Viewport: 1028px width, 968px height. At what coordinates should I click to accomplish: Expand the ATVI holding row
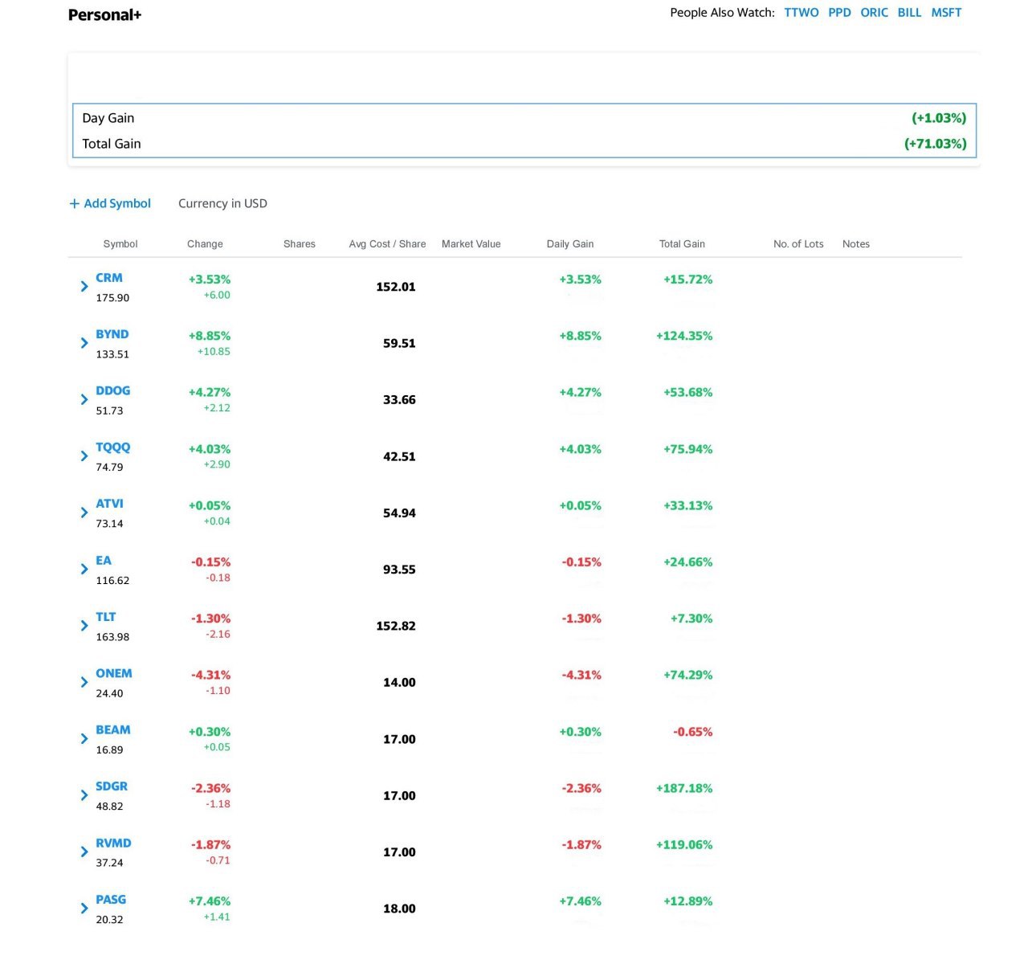click(x=84, y=513)
